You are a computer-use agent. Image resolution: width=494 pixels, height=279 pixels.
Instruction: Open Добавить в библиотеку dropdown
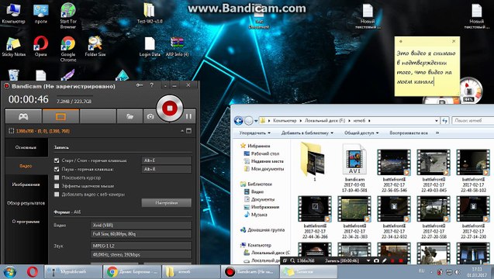click(307, 133)
